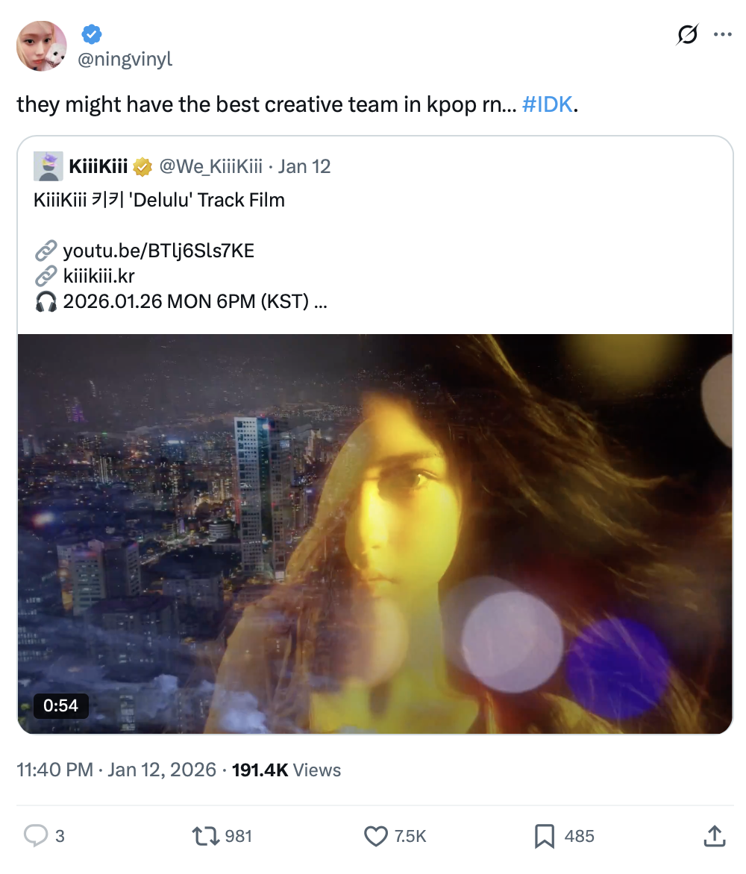746x874 pixels.
Task: Click the #IDK hashtag
Action: point(547,104)
